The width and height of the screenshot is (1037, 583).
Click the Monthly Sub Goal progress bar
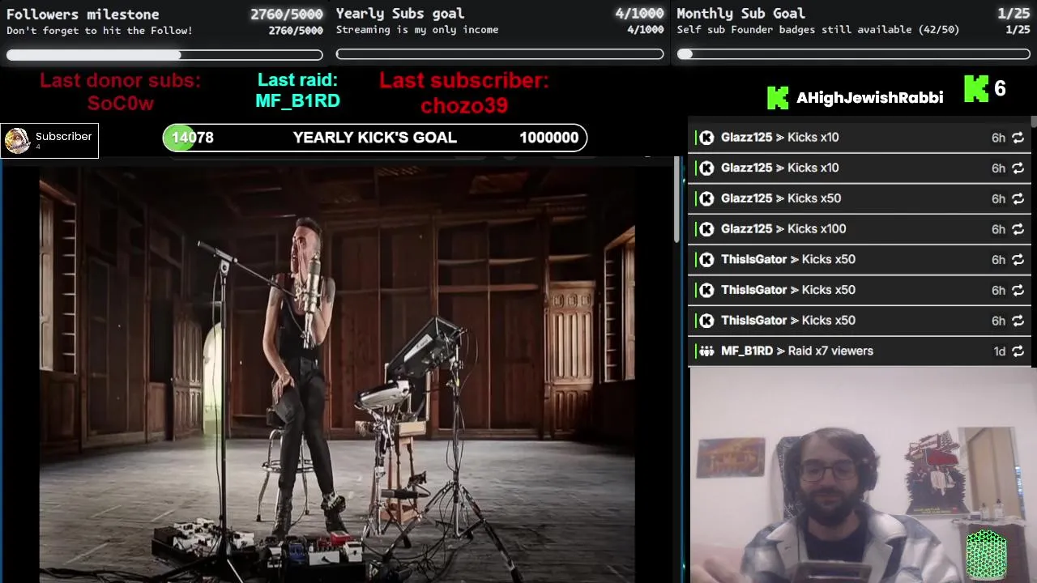point(853,54)
